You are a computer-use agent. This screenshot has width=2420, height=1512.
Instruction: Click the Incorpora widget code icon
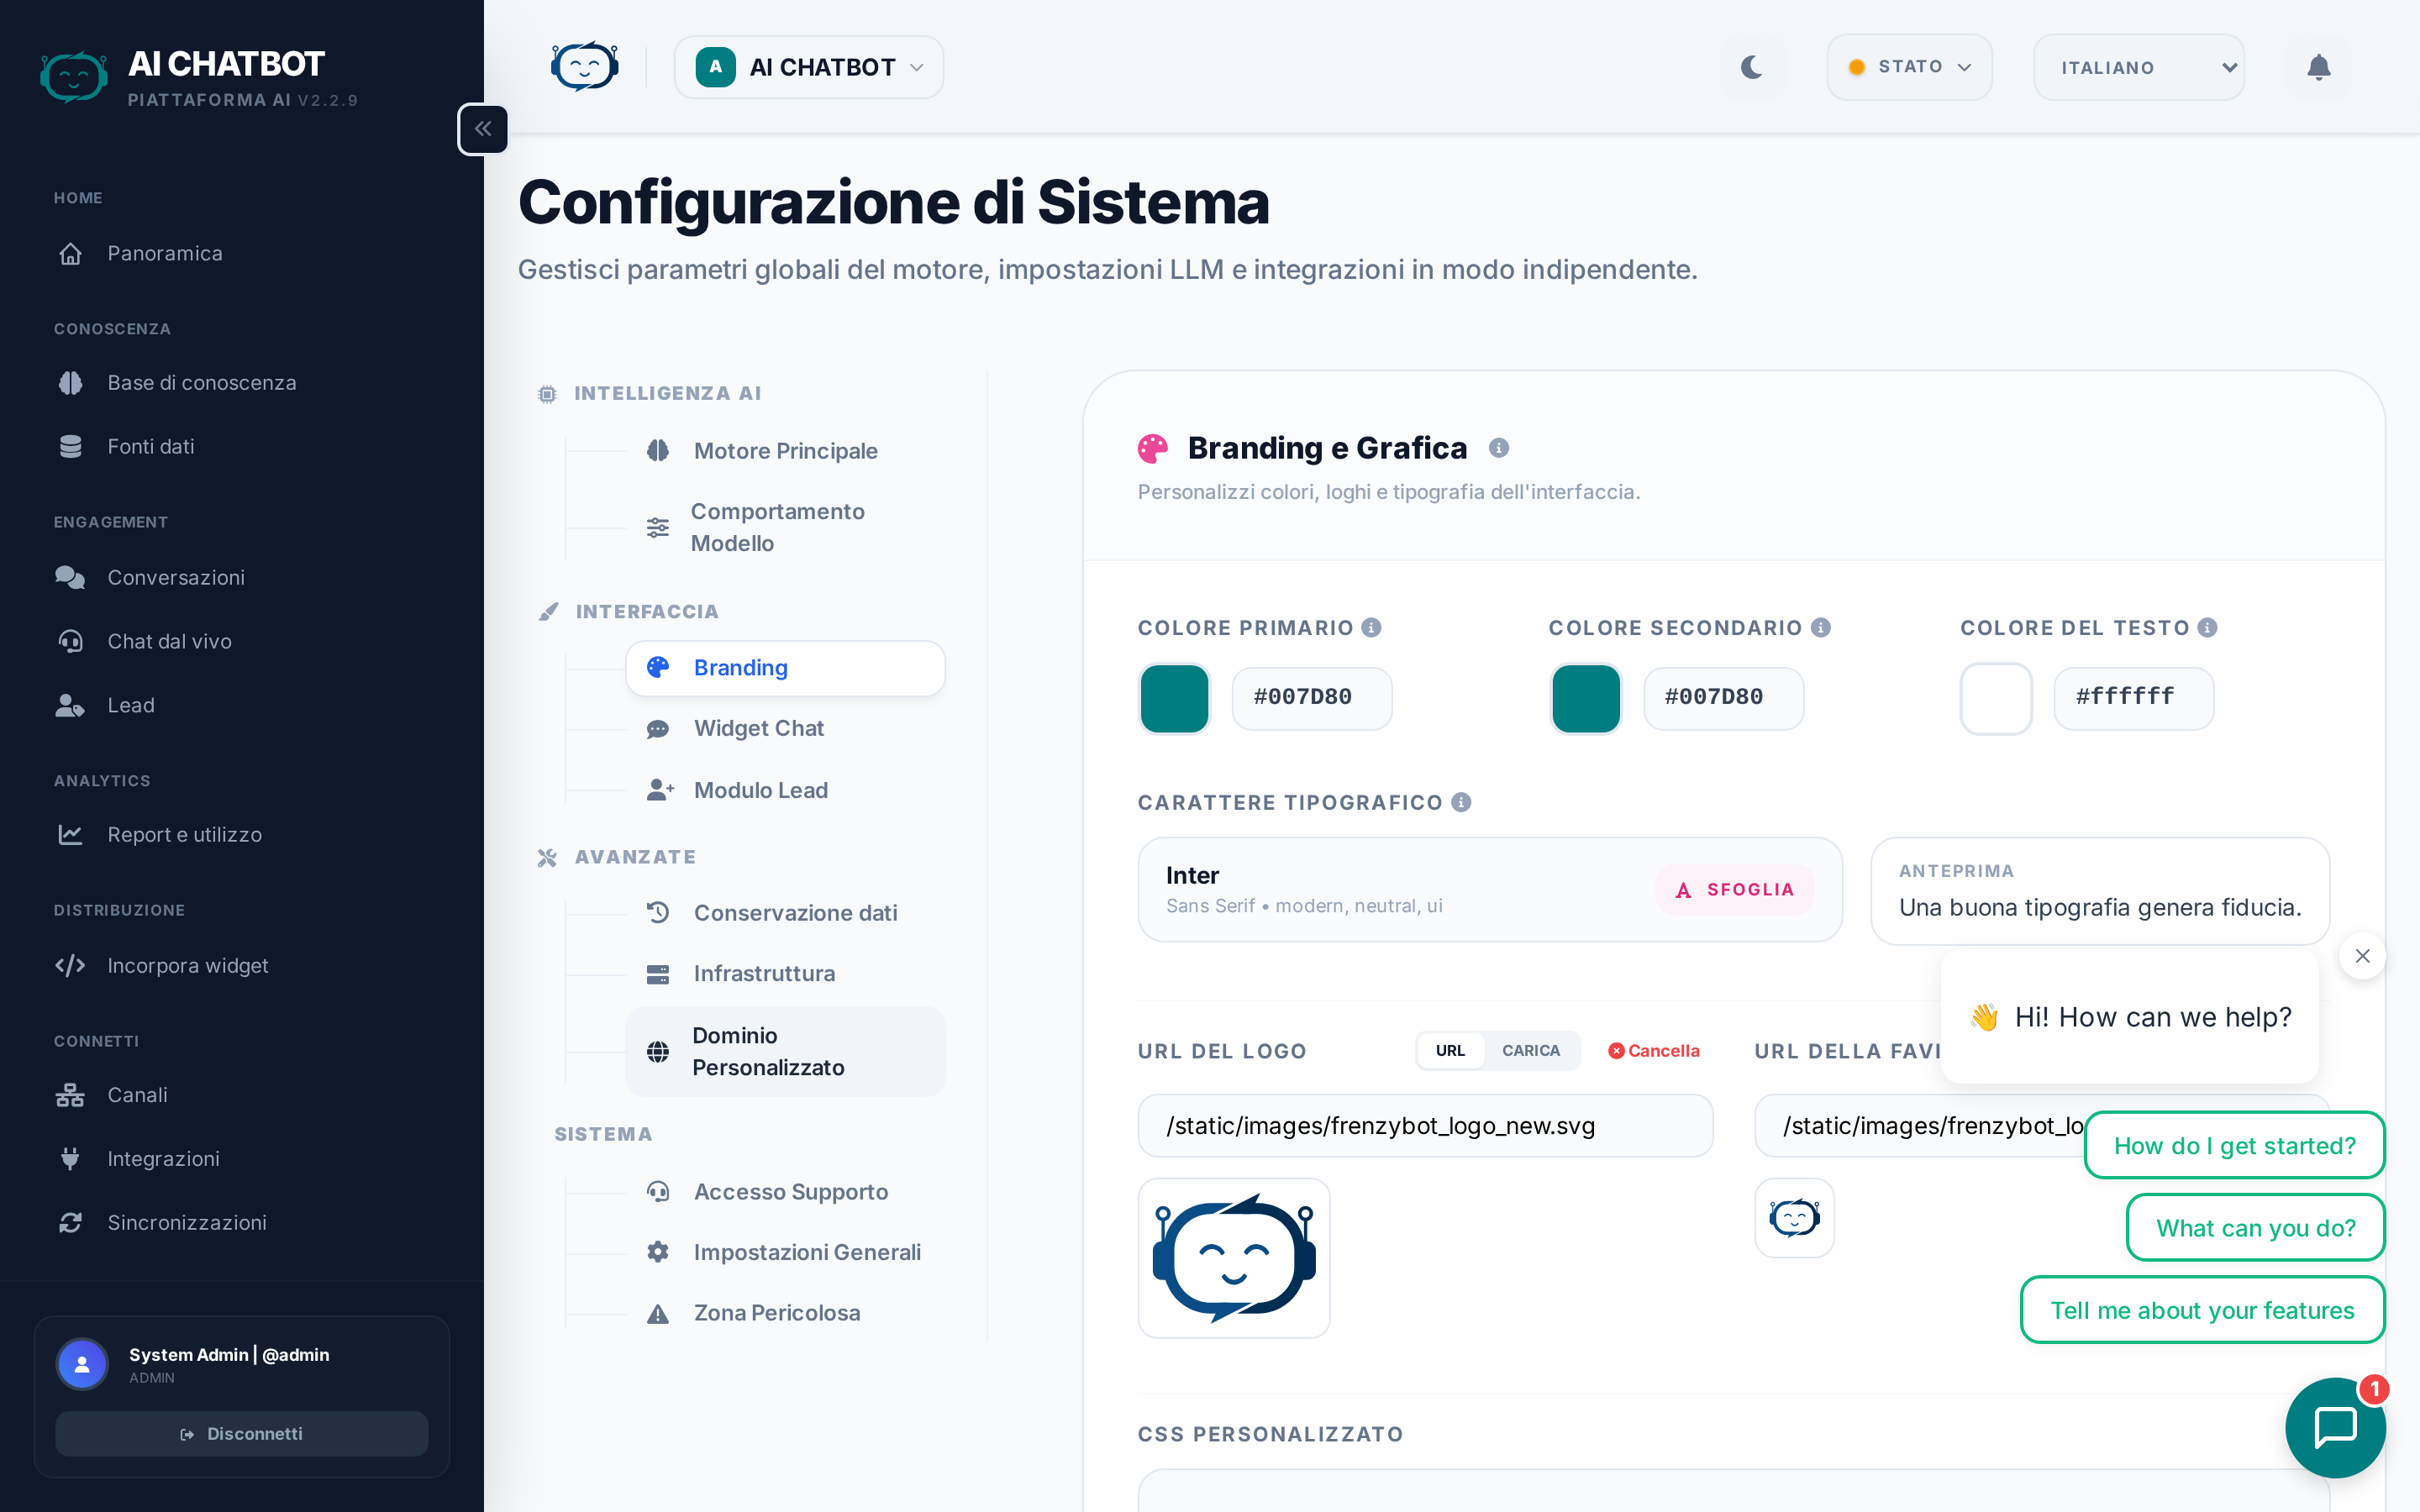pos(70,966)
